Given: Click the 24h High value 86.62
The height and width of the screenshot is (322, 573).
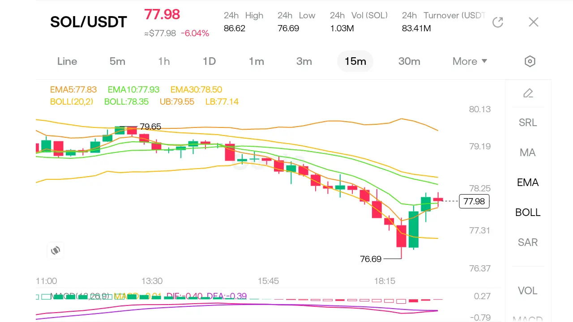Looking at the screenshot, I should [x=235, y=29].
